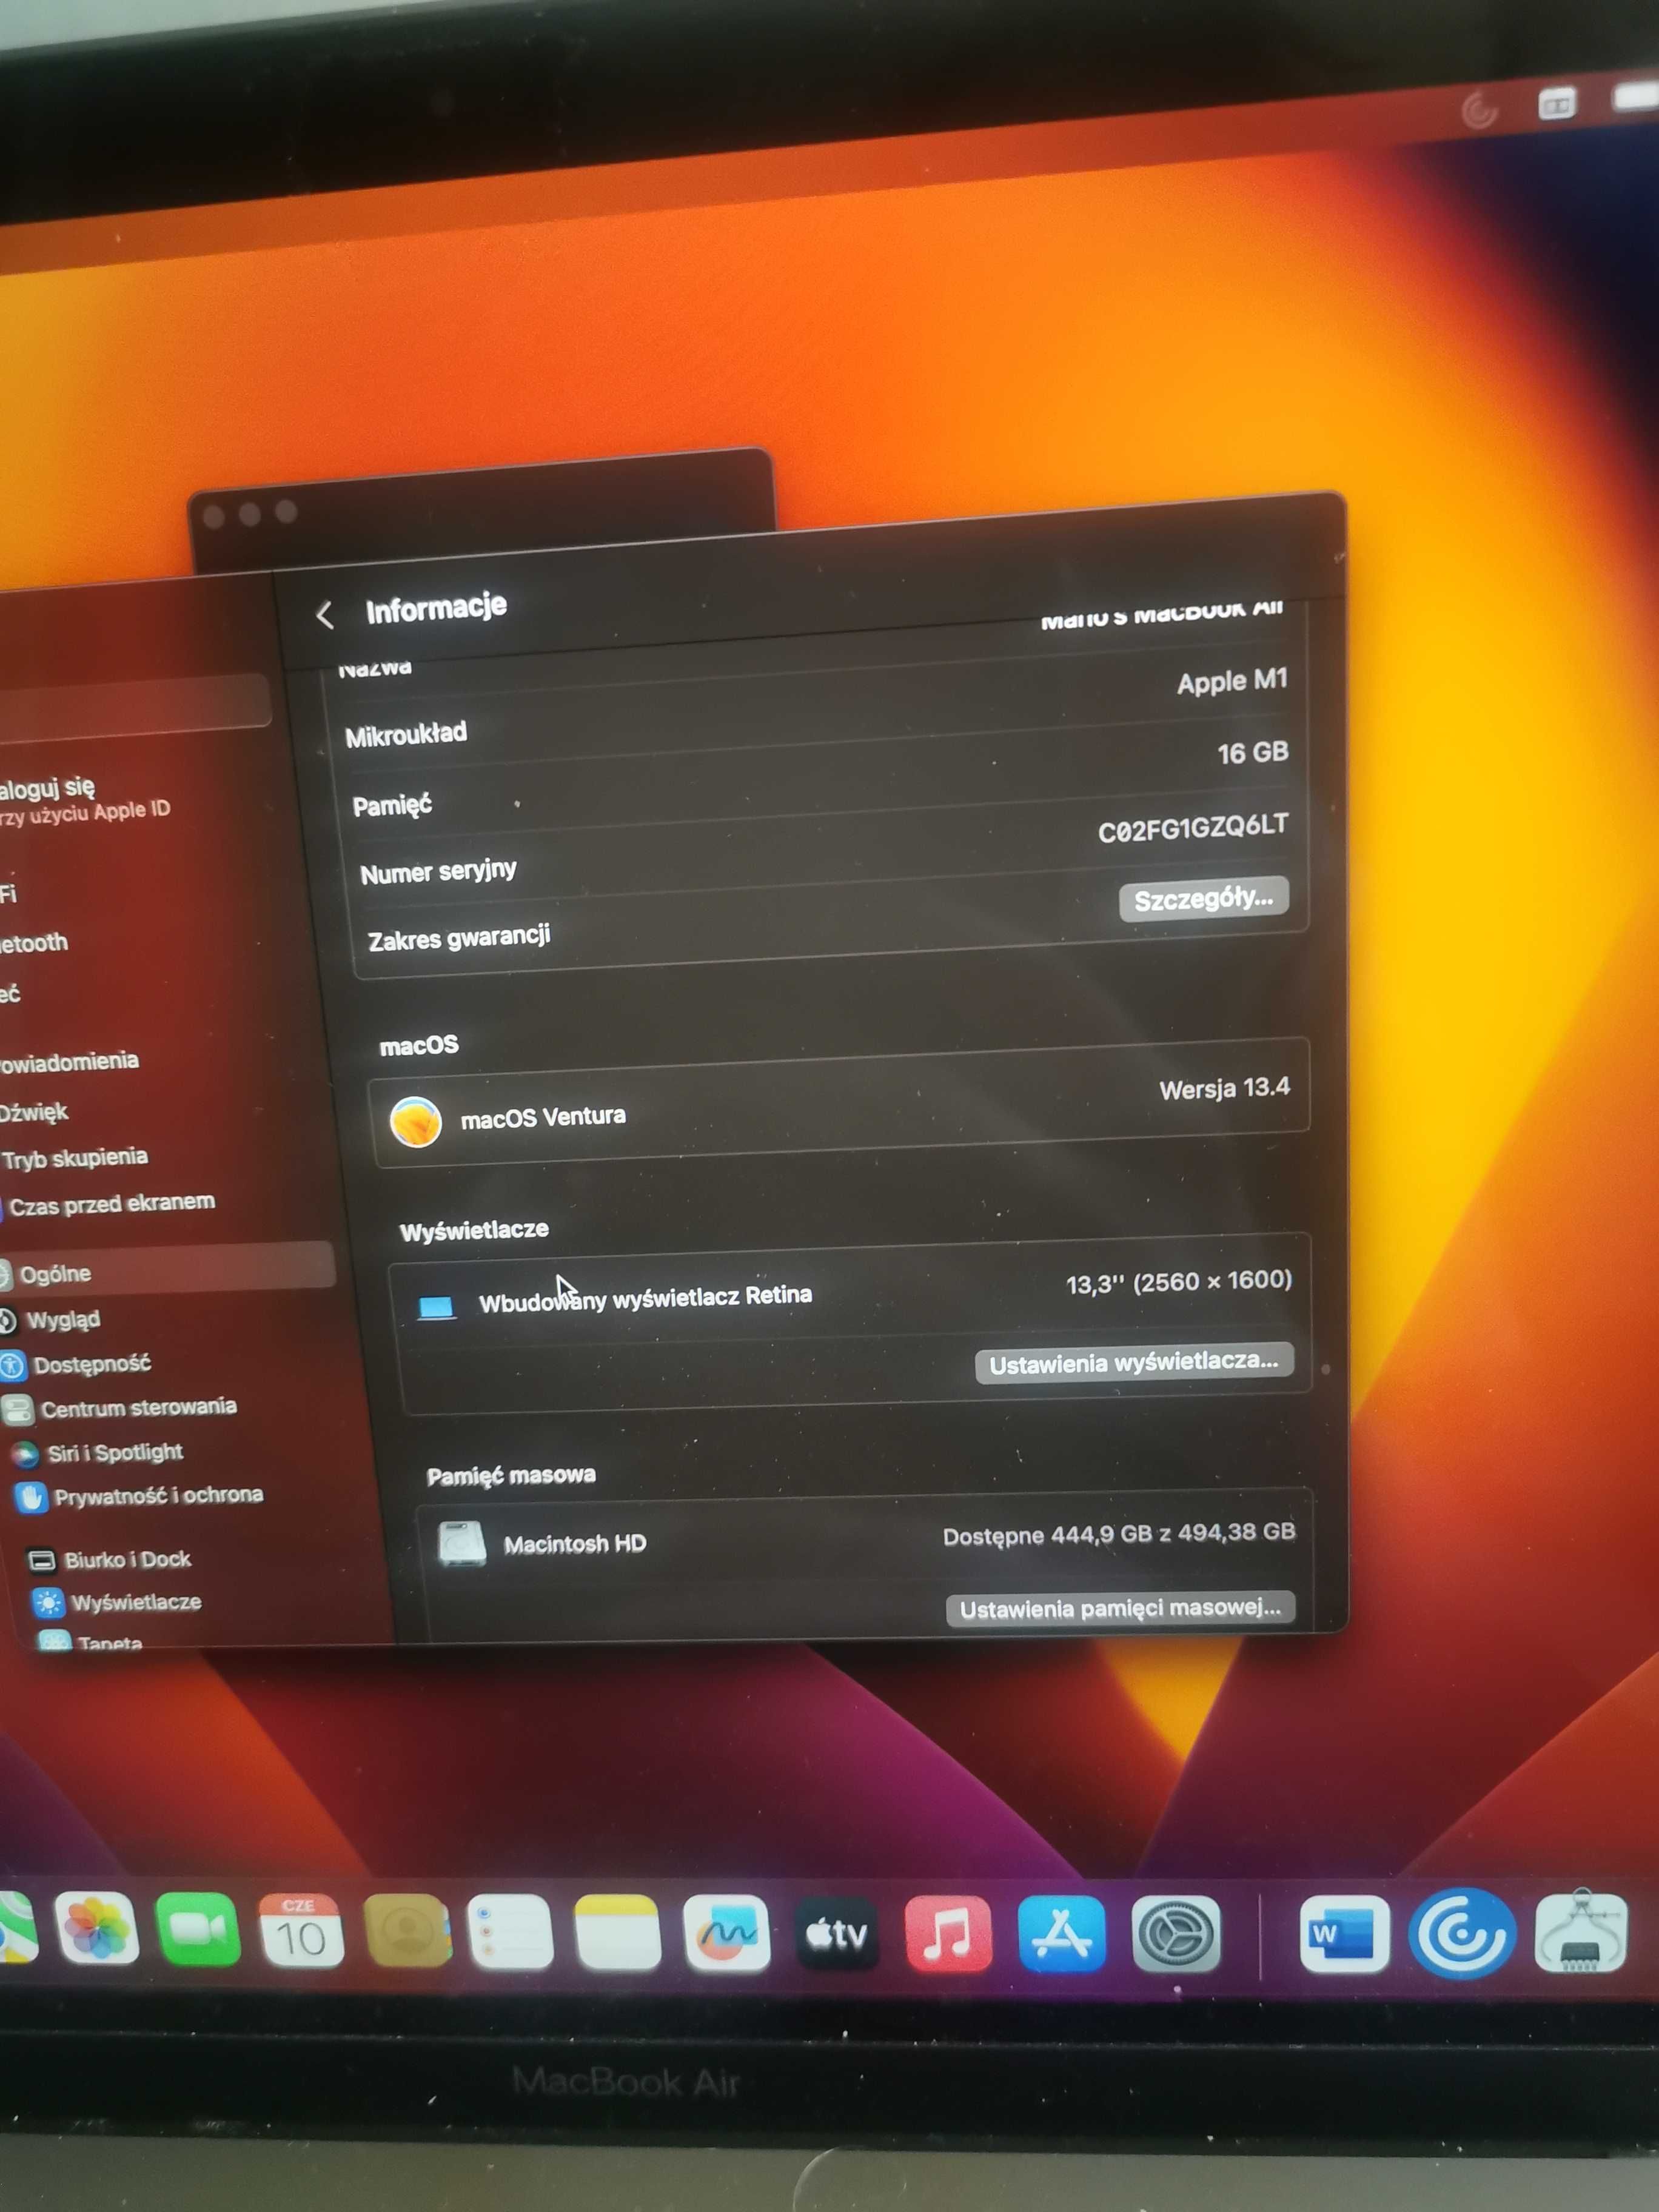1659x2212 pixels.
Task: Open the blue swirl app in the Dock
Action: click(x=1462, y=1934)
